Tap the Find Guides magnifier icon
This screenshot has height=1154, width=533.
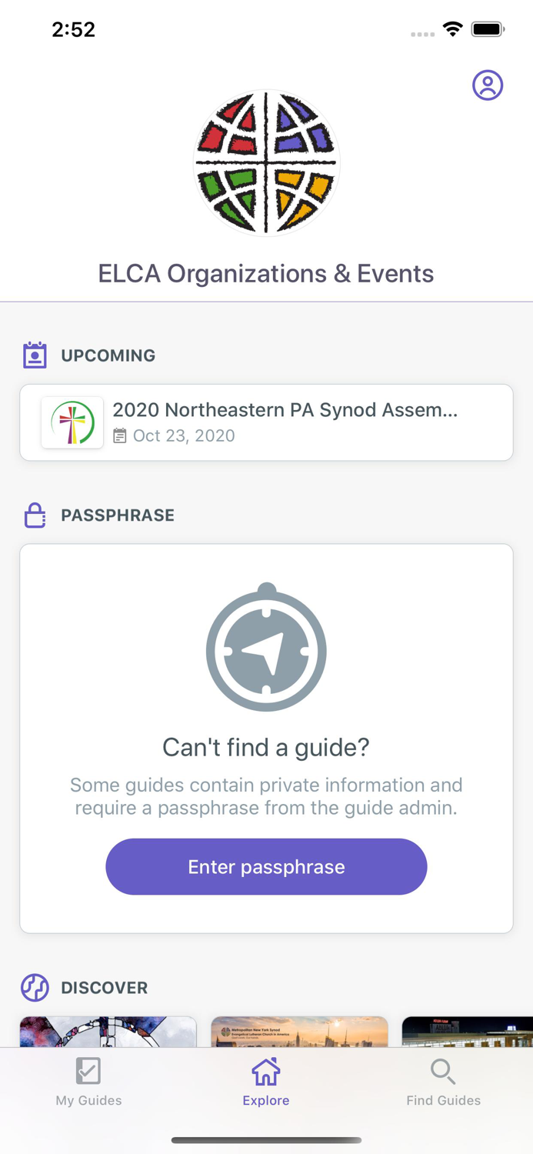pos(443,1070)
